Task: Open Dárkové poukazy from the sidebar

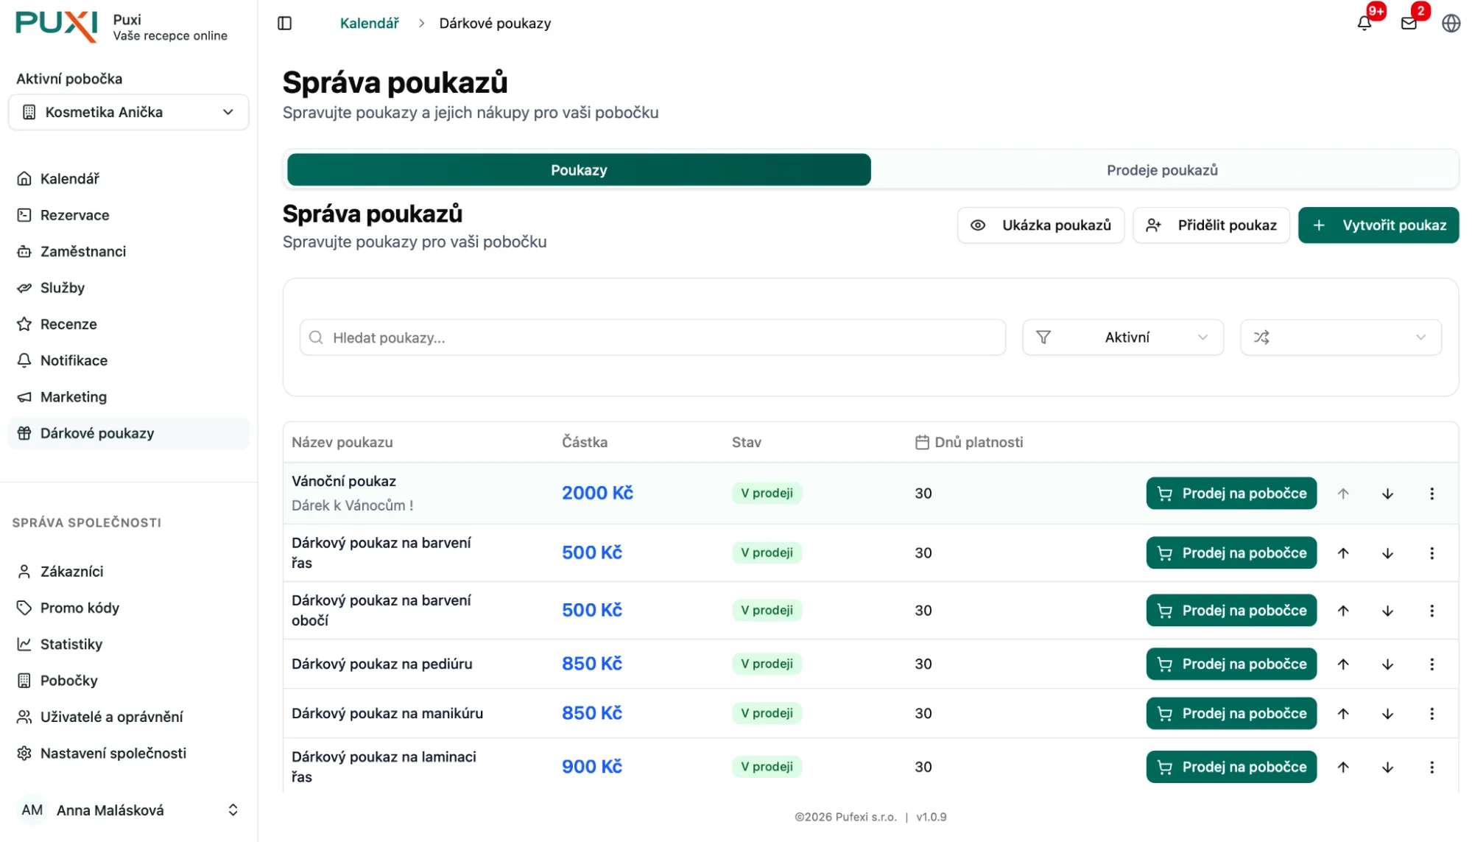Action: (x=96, y=433)
